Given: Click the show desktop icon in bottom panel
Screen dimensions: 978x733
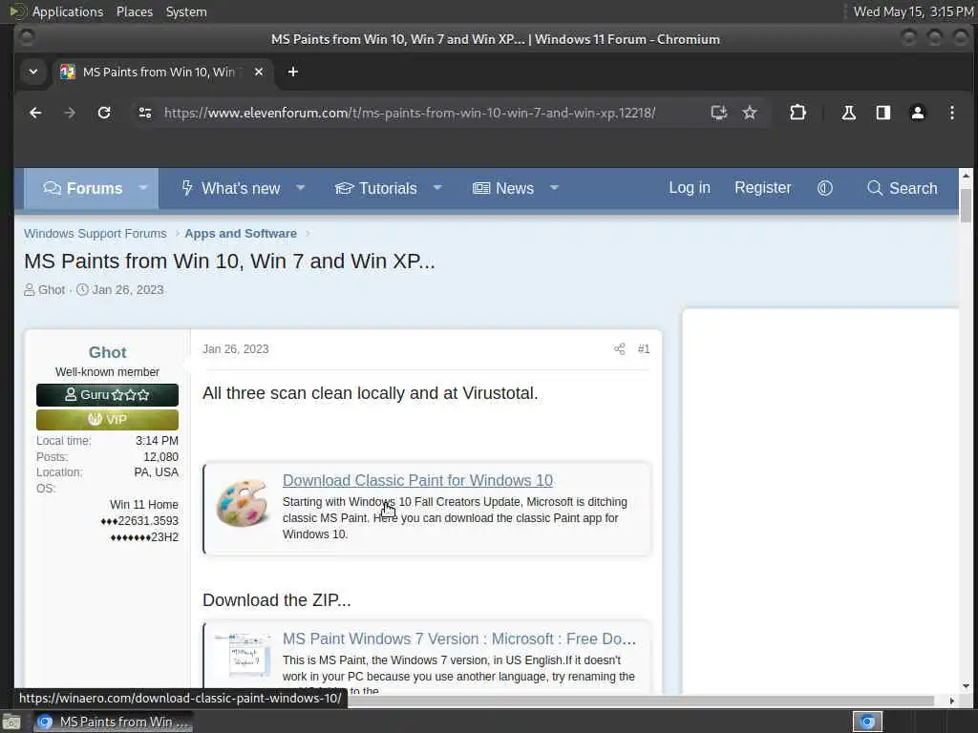Looking at the screenshot, I should [x=11, y=723].
